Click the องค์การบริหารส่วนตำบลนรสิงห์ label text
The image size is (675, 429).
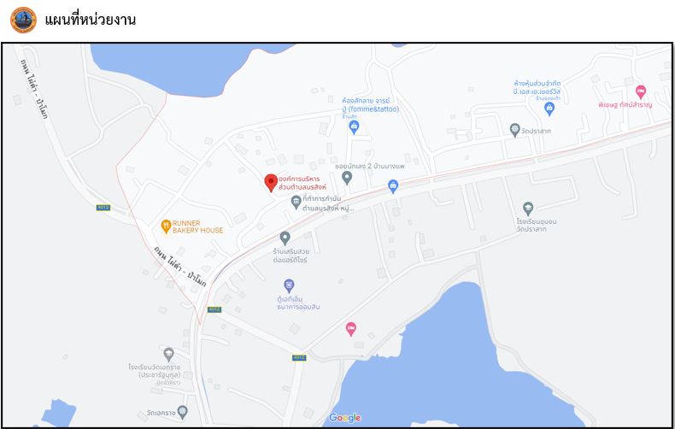(x=302, y=183)
